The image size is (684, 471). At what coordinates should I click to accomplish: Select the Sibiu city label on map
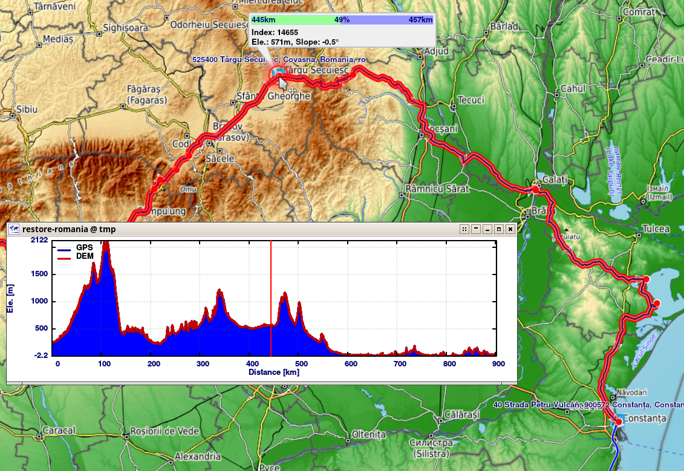pos(27,109)
